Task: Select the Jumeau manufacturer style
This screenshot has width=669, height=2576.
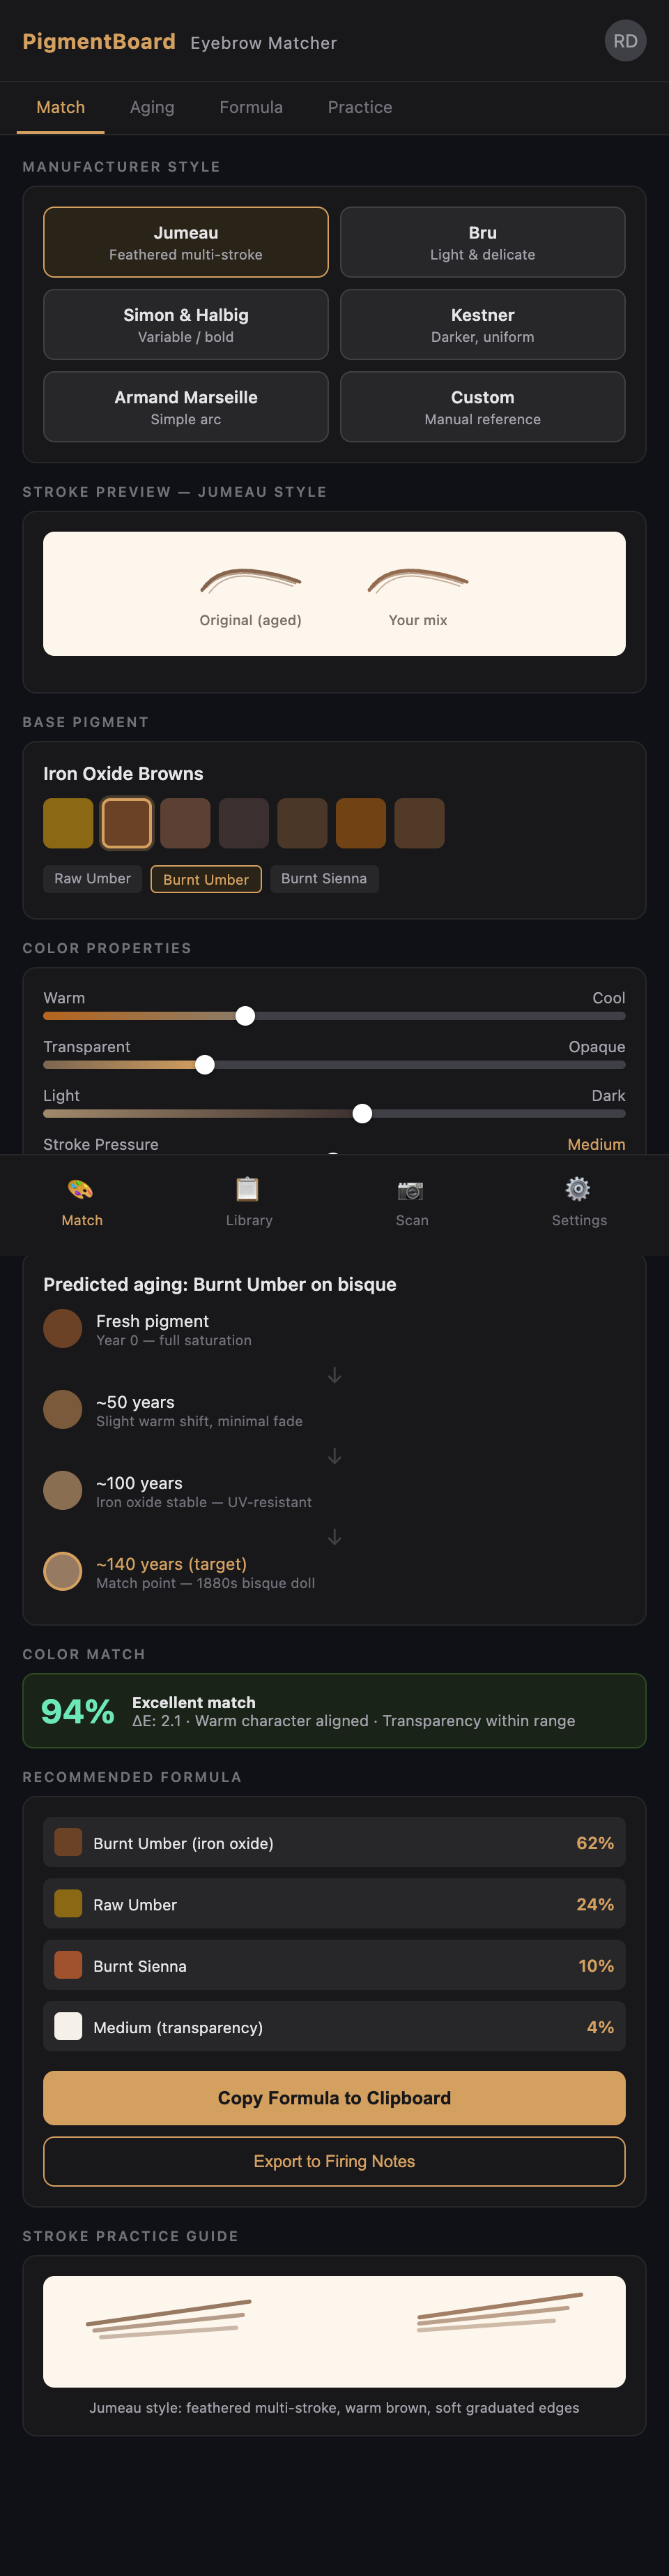Action: coord(186,242)
